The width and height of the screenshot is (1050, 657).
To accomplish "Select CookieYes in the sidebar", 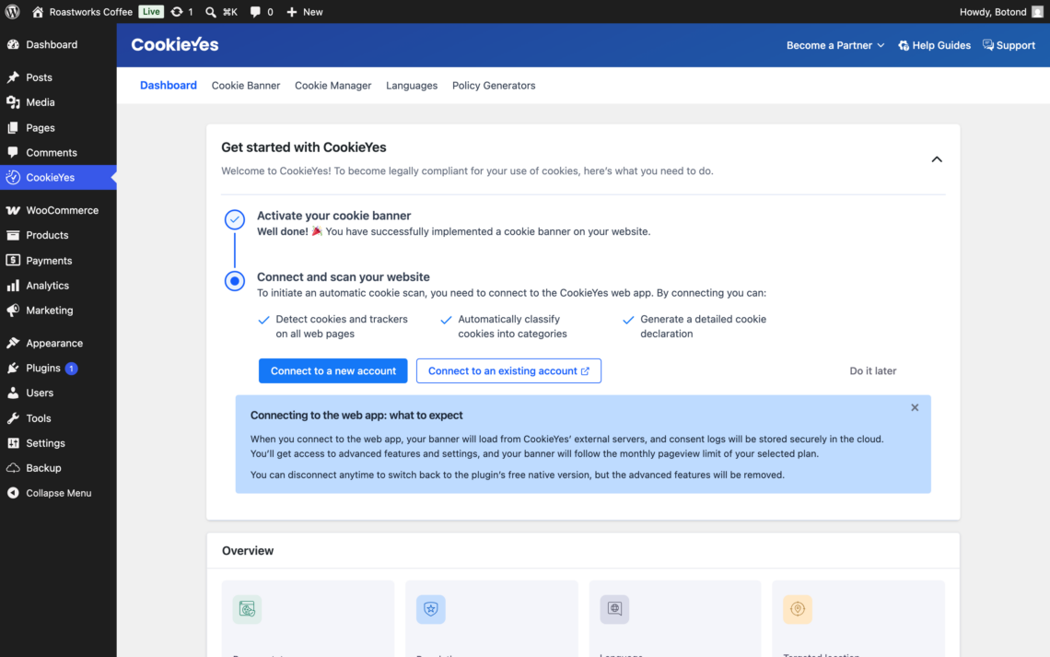I will [x=58, y=178].
